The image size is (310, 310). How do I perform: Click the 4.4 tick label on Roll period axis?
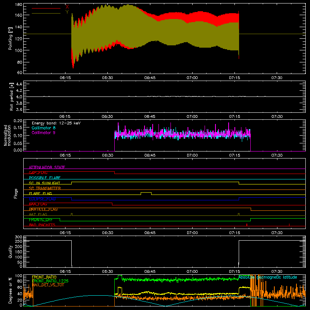pyautogui.click(x=19, y=84)
